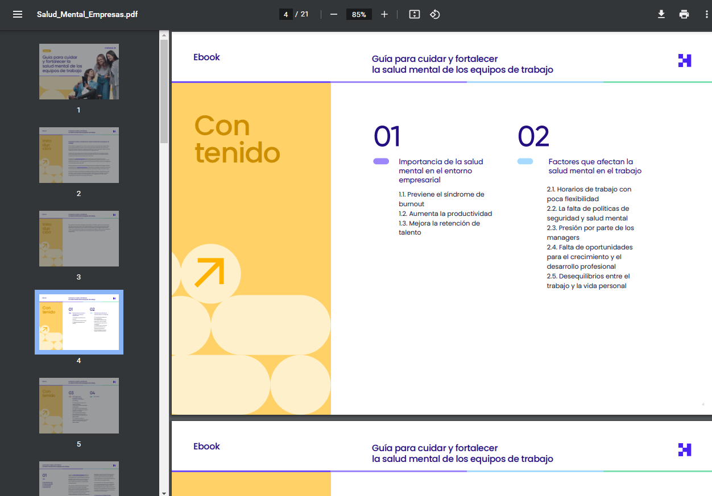Screen dimensions: 712x496
Task: Zoom in with the plus icon
Action: point(384,14)
